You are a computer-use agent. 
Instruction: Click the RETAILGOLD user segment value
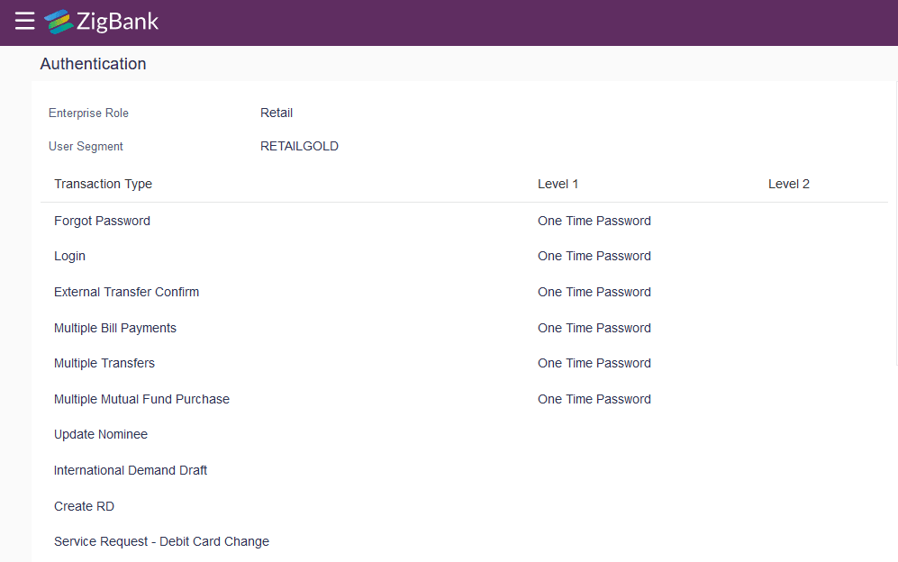pyautogui.click(x=299, y=146)
